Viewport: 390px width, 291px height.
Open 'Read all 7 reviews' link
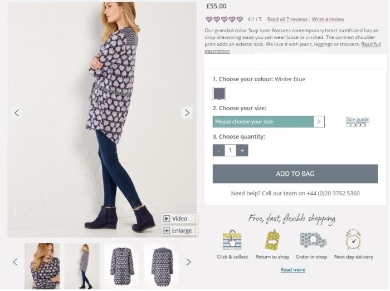[x=287, y=19]
